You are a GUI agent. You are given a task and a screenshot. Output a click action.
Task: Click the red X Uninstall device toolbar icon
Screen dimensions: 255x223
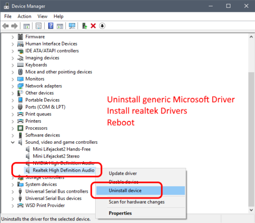coord(93,26)
